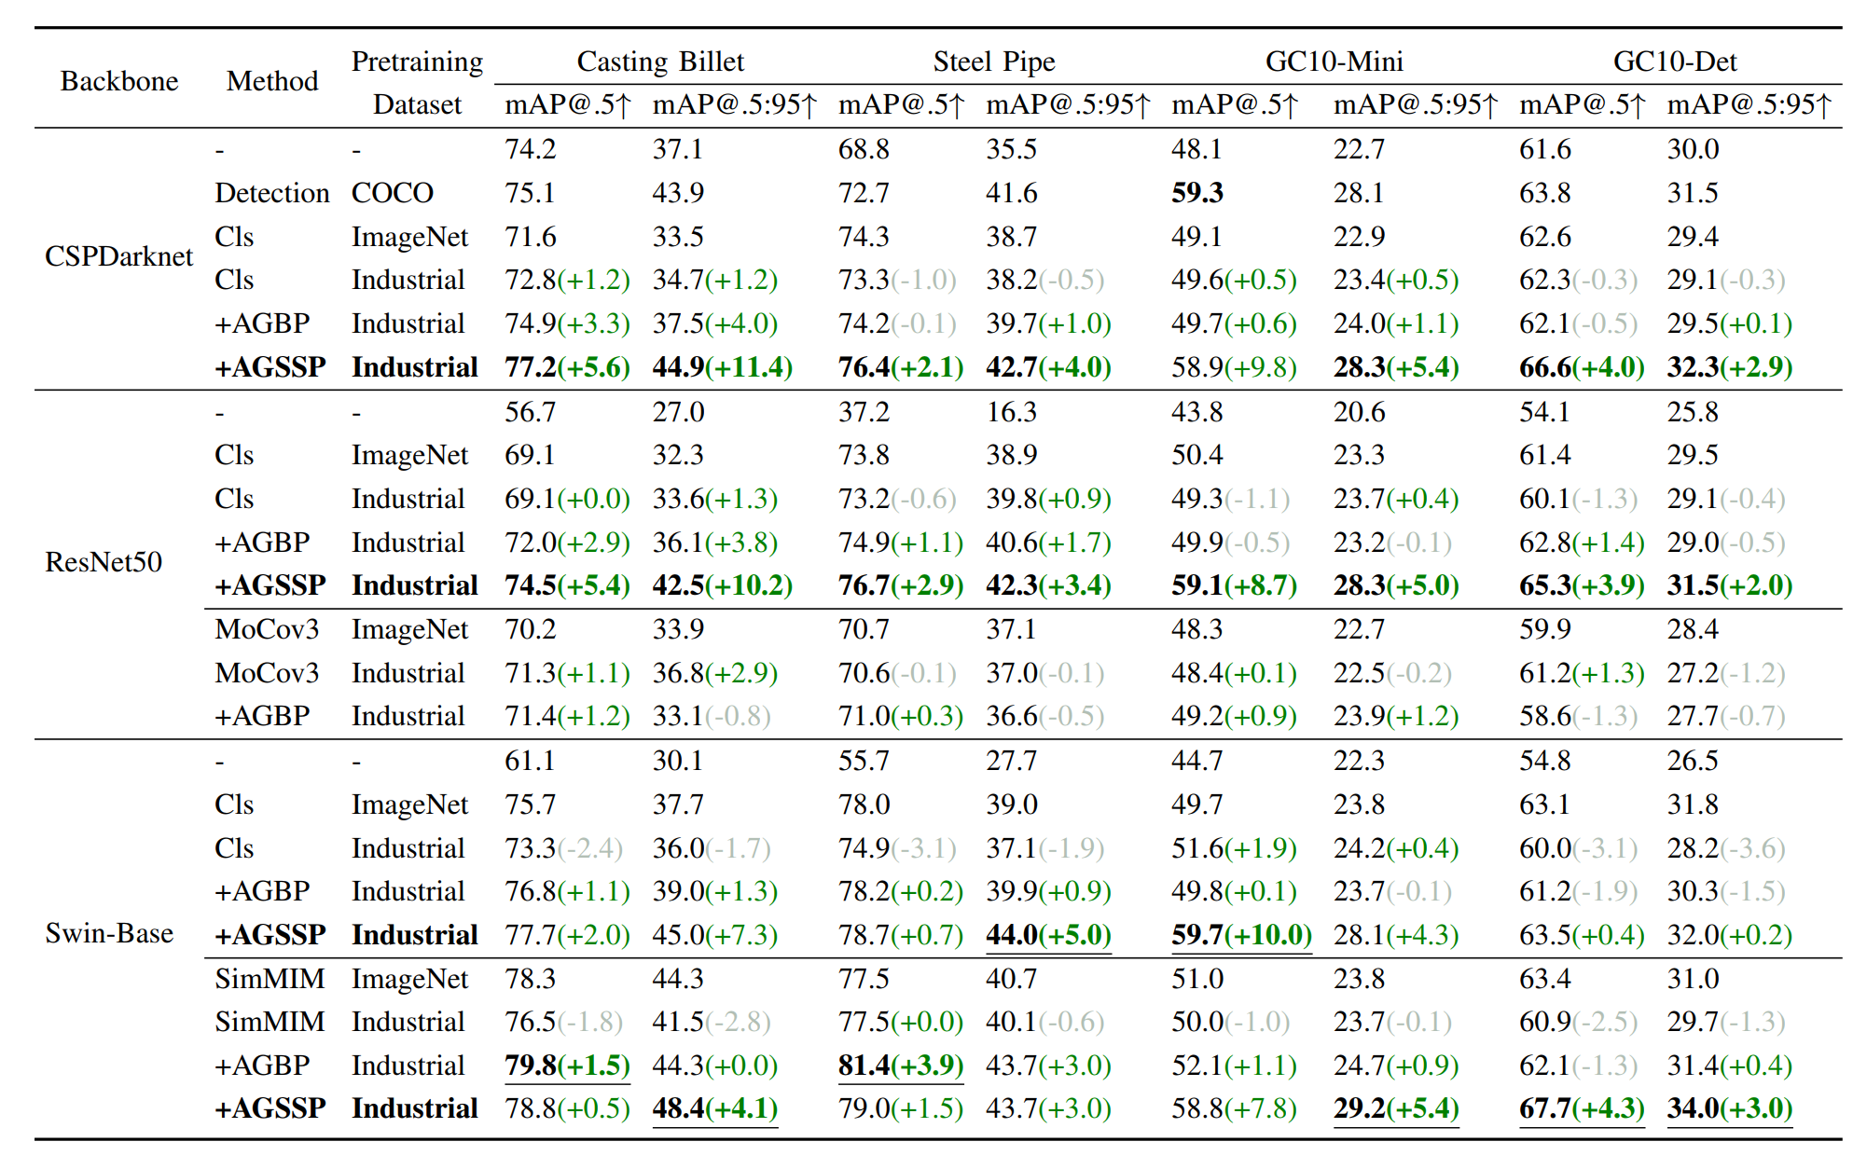Select the underlined "48.4(+4.1)" cell

(x=714, y=1108)
